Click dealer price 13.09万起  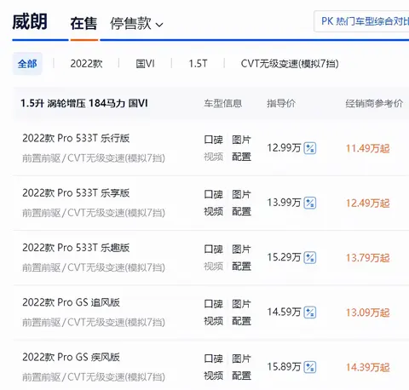(367, 313)
